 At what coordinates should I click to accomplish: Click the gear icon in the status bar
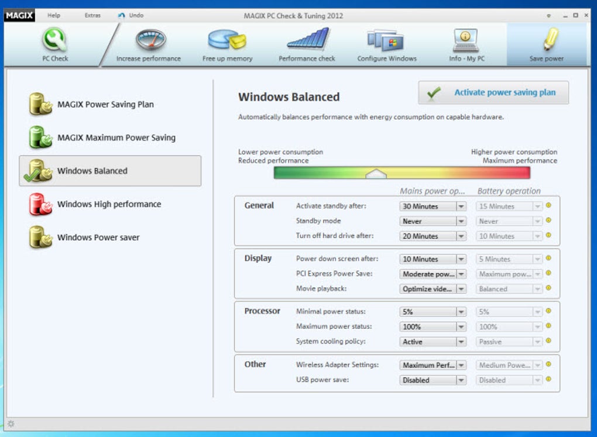pyautogui.click(x=11, y=424)
